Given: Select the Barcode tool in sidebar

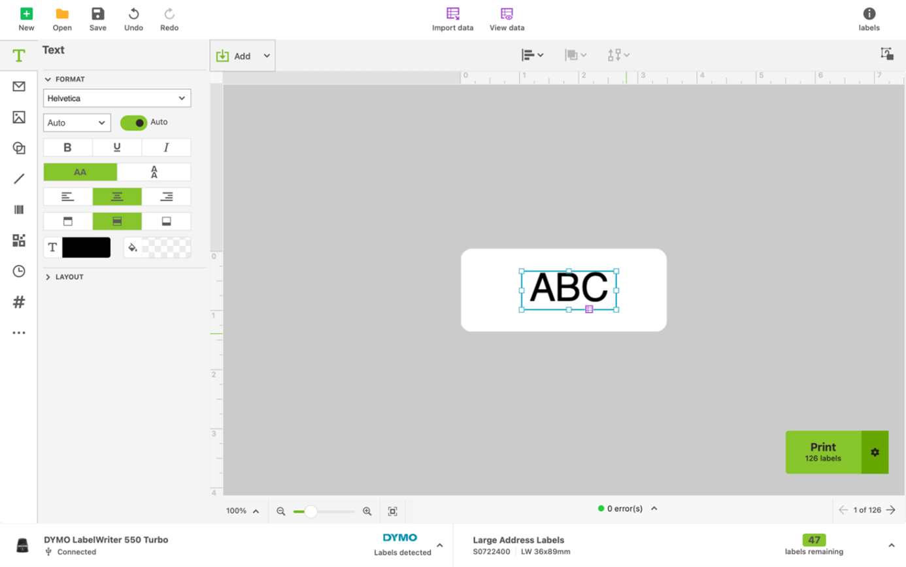Looking at the screenshot, I should point(19,210).
